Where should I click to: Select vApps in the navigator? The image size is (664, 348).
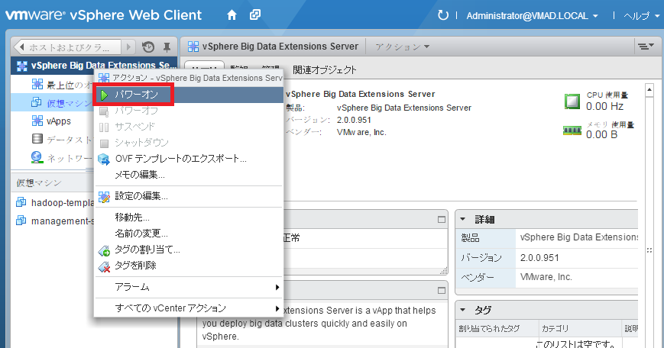point(51,121)
